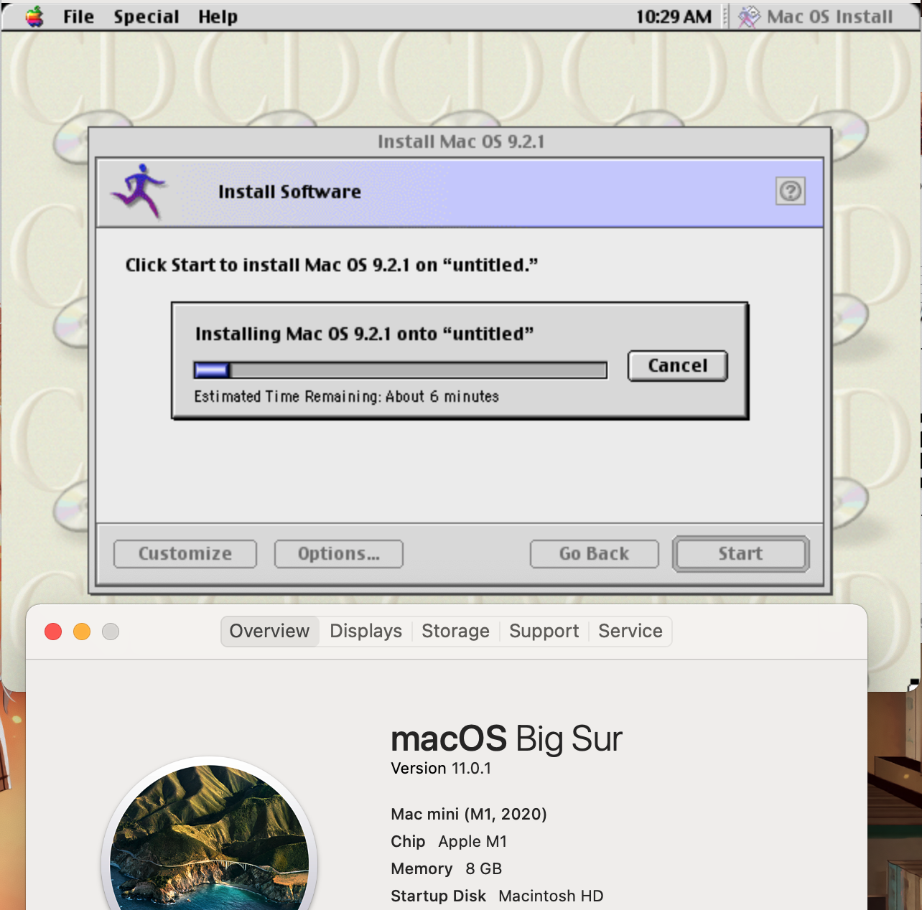Click the Start button
Viewport: 922px width, 910px height.
pos(741,553)
